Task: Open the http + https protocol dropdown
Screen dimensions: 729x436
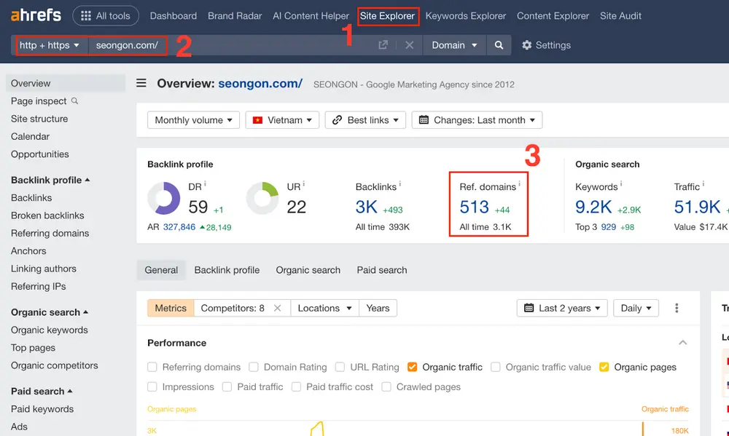Action: click(x=50, y=45)
